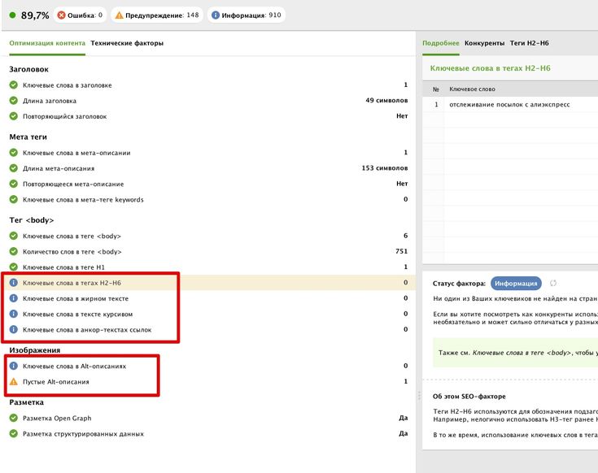
Task: Select the Ключевые слова в тегах H2–H6 row
Action: [x=72, y=283]
